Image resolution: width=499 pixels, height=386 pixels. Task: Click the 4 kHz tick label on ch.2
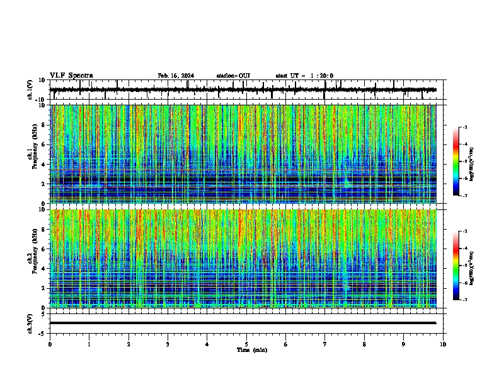(x=43, y=269)
